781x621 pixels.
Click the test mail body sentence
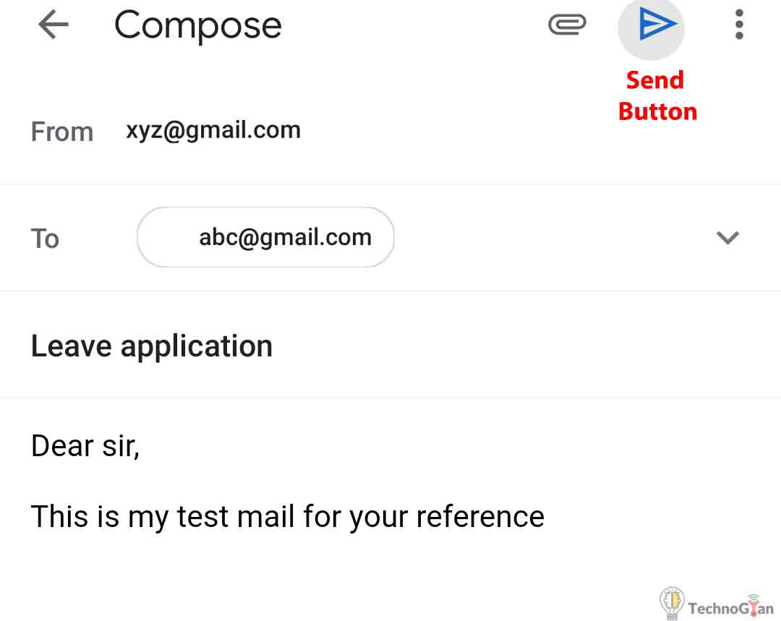[287, 517]
